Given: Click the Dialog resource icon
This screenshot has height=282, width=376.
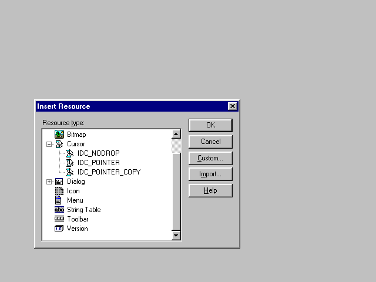Looking at the screenshot, I should coord(59,182).
